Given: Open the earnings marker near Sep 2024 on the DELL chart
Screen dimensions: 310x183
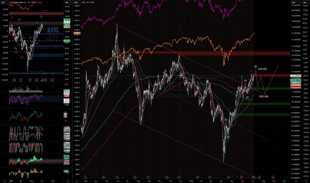Looking at the screenshot, I should (x=148, y=177).
